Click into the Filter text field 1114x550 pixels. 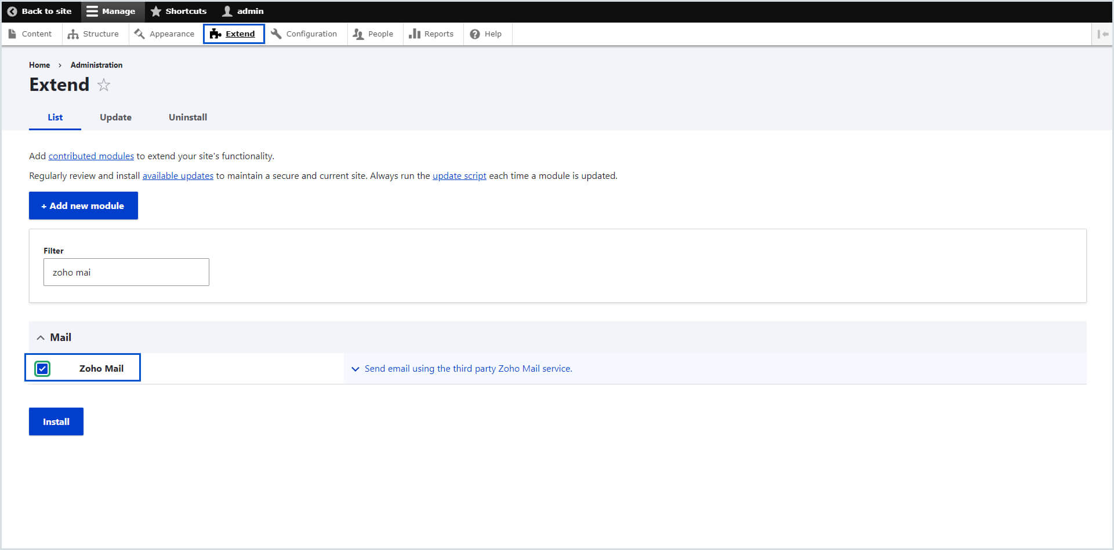(126, 272)
